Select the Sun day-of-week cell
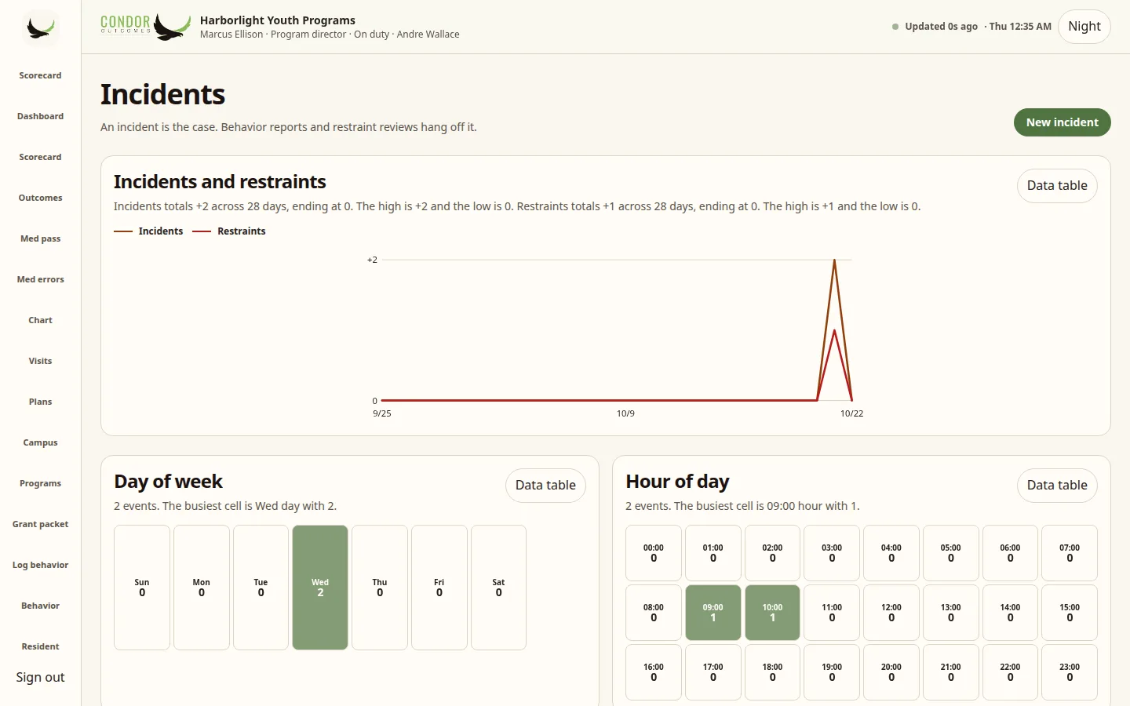Screen dimensions: 1130x706 coord(142,588)
